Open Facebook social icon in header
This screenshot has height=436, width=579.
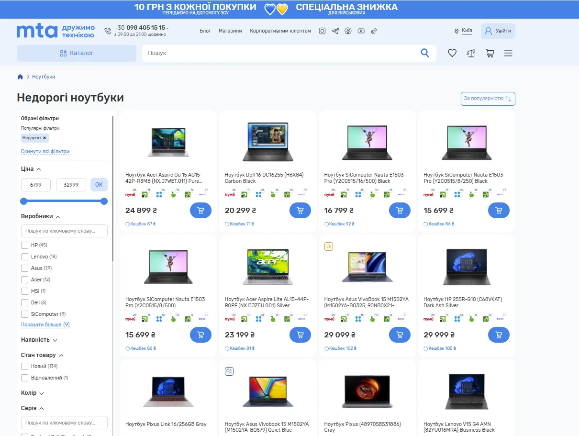tap(348, 31)
